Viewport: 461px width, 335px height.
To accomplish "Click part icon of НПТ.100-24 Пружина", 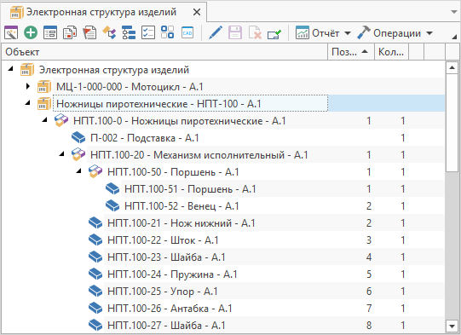I will 95,274.
